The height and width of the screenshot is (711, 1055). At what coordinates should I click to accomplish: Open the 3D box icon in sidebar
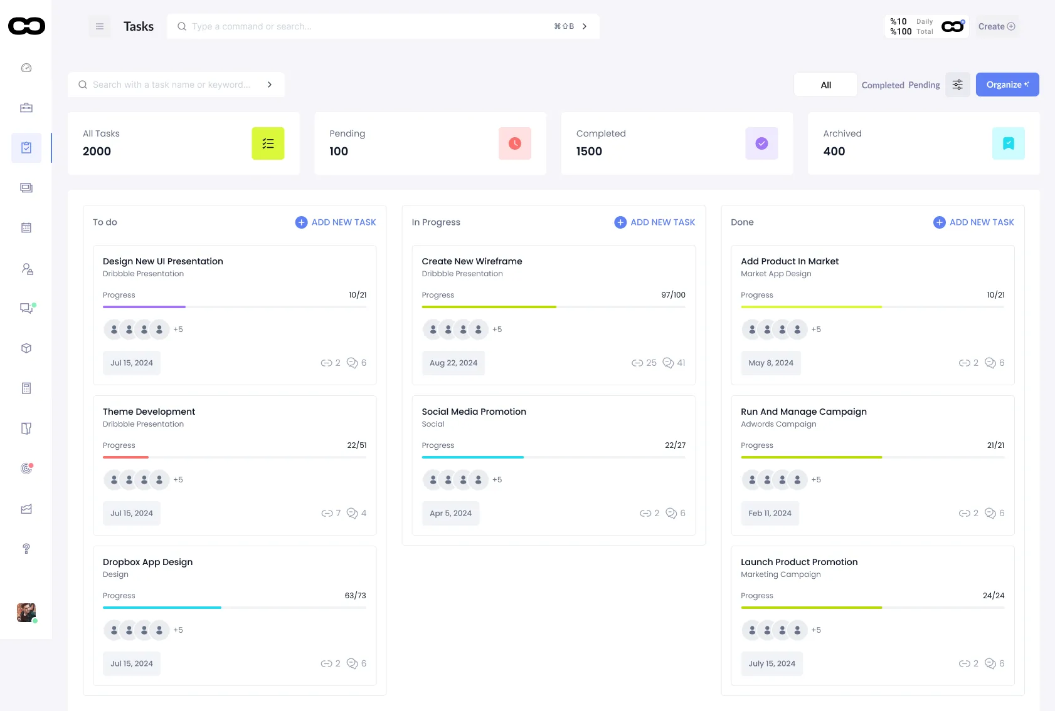(26, 348)
